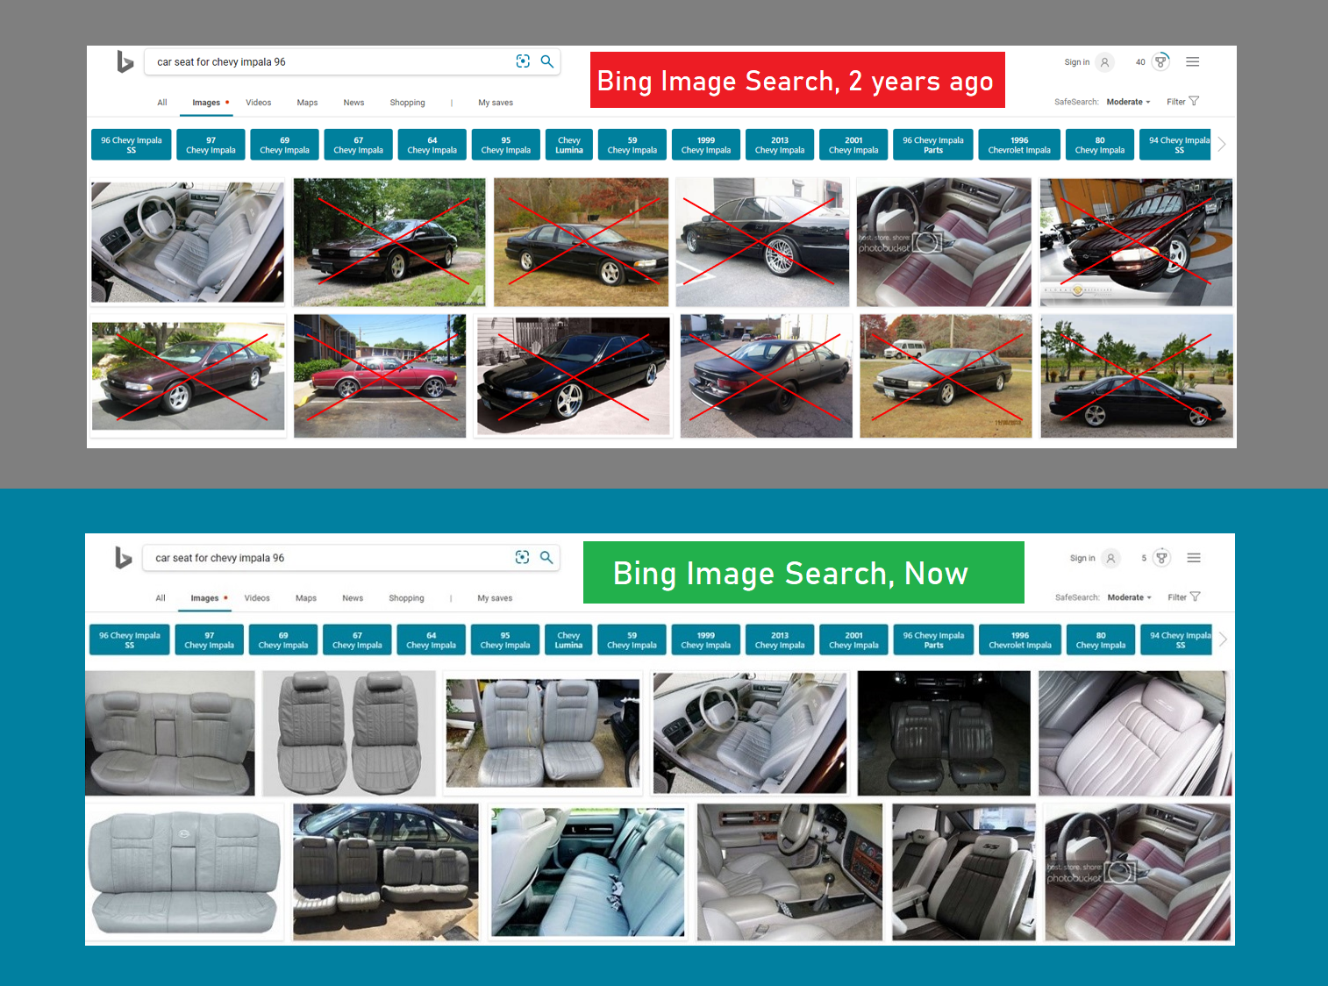Click the magnifier search icon in the top search box
Screen dimensions: 1328x986
coord(547,61)
